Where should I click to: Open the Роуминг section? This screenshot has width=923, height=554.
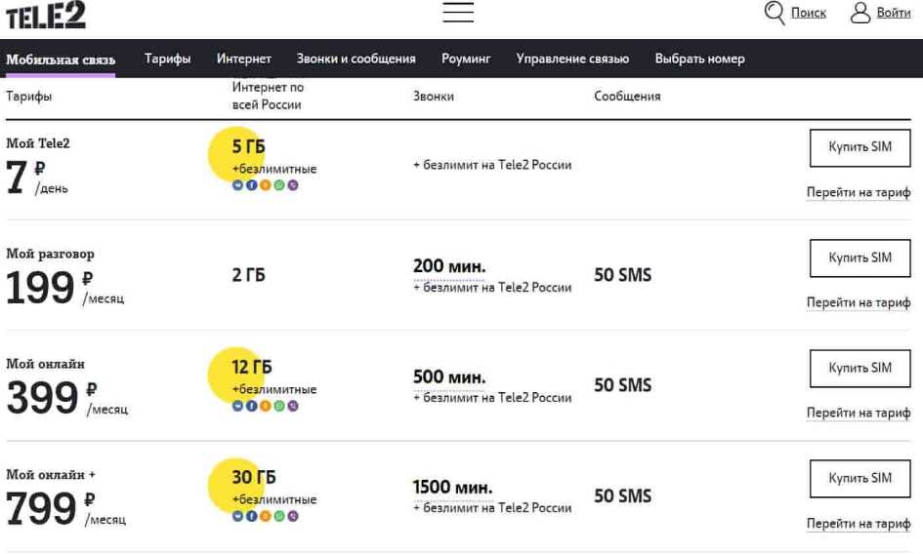(466, 59)
